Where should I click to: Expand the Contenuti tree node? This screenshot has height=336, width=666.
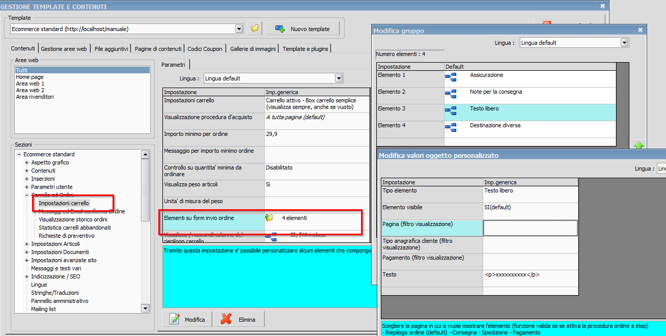point(27,171)
